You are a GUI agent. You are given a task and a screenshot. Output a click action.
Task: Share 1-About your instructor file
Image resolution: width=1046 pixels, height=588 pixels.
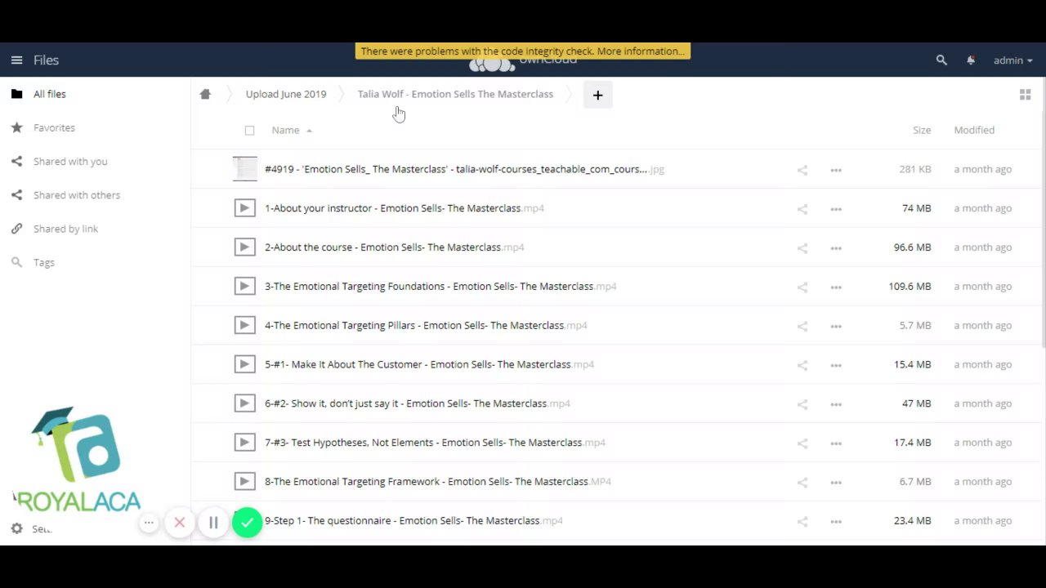802,209
